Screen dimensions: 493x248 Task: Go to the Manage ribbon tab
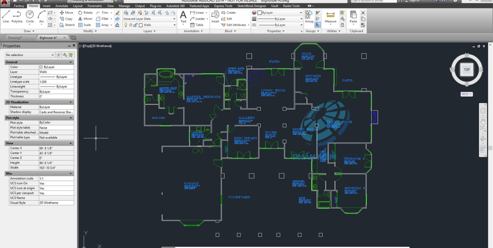point(124,6)
